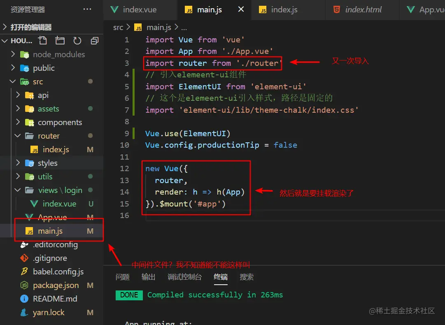The height and width of the screenshot is (325, 445).
Task: Open the 问题 panel tab
Action: [123, 277]
